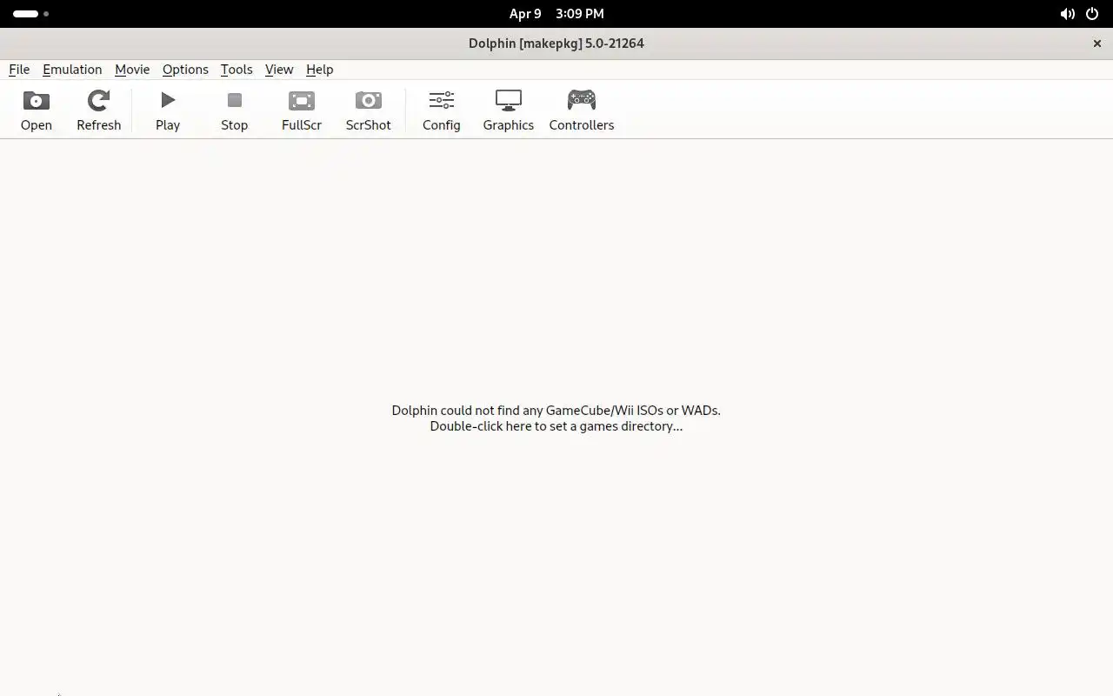Viewport: 1113px width, 696px height.
Task: Open the power menu icon
Action: pos(1092,14)
